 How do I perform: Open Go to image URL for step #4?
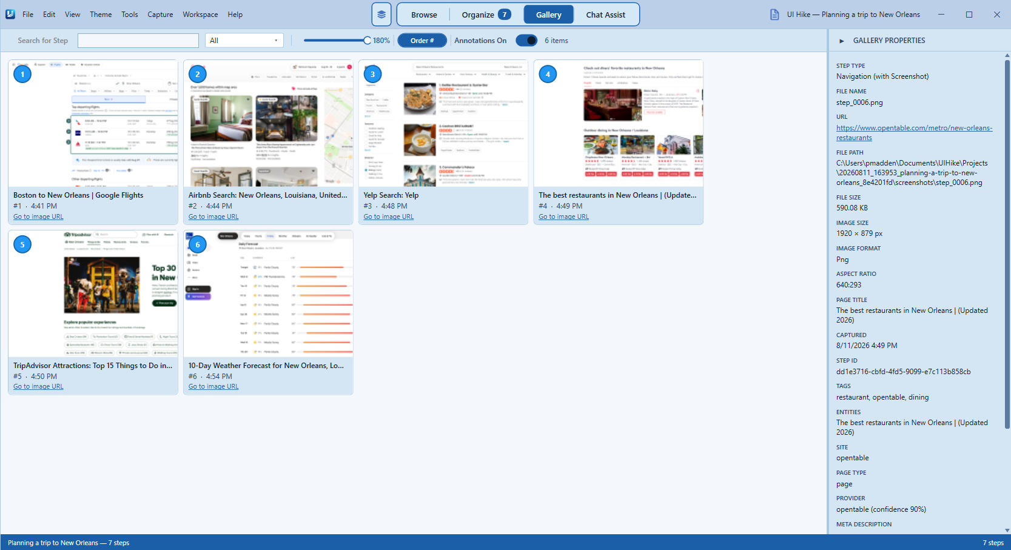click(x=564, y=216)
